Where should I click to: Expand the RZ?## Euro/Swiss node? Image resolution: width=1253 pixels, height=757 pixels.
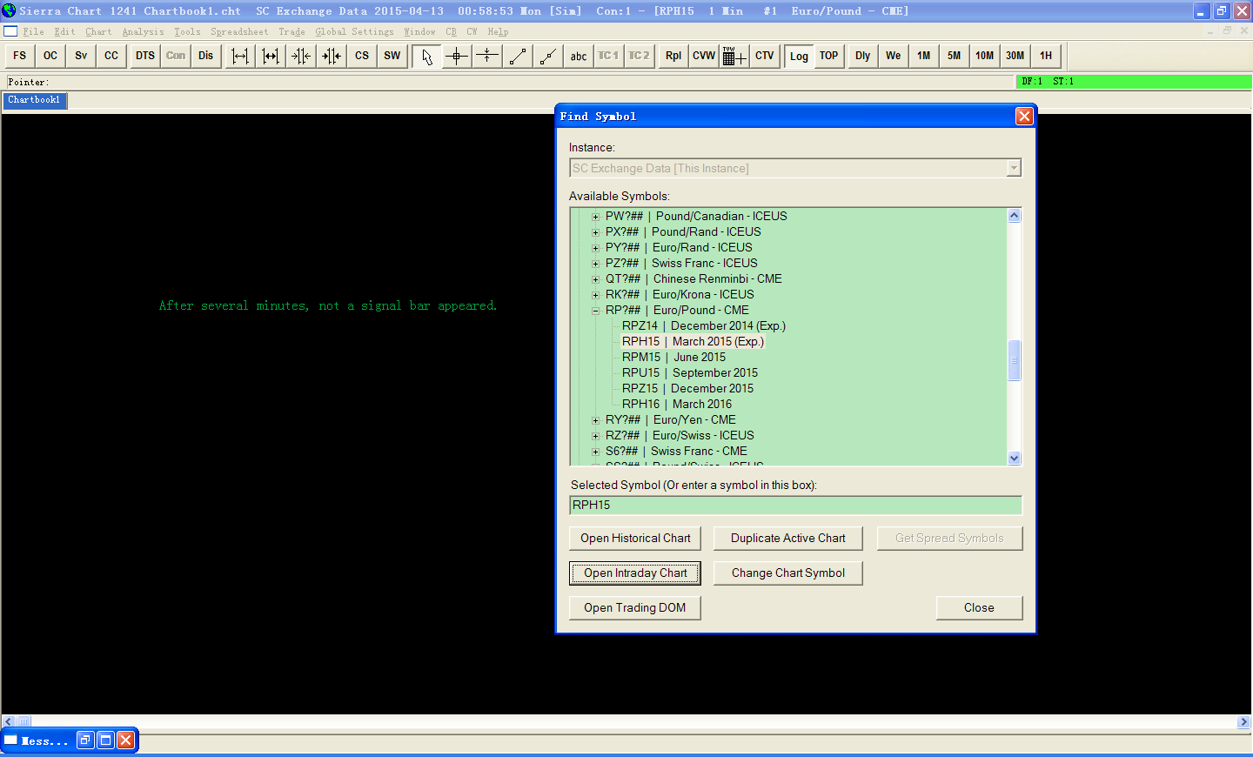595,436
